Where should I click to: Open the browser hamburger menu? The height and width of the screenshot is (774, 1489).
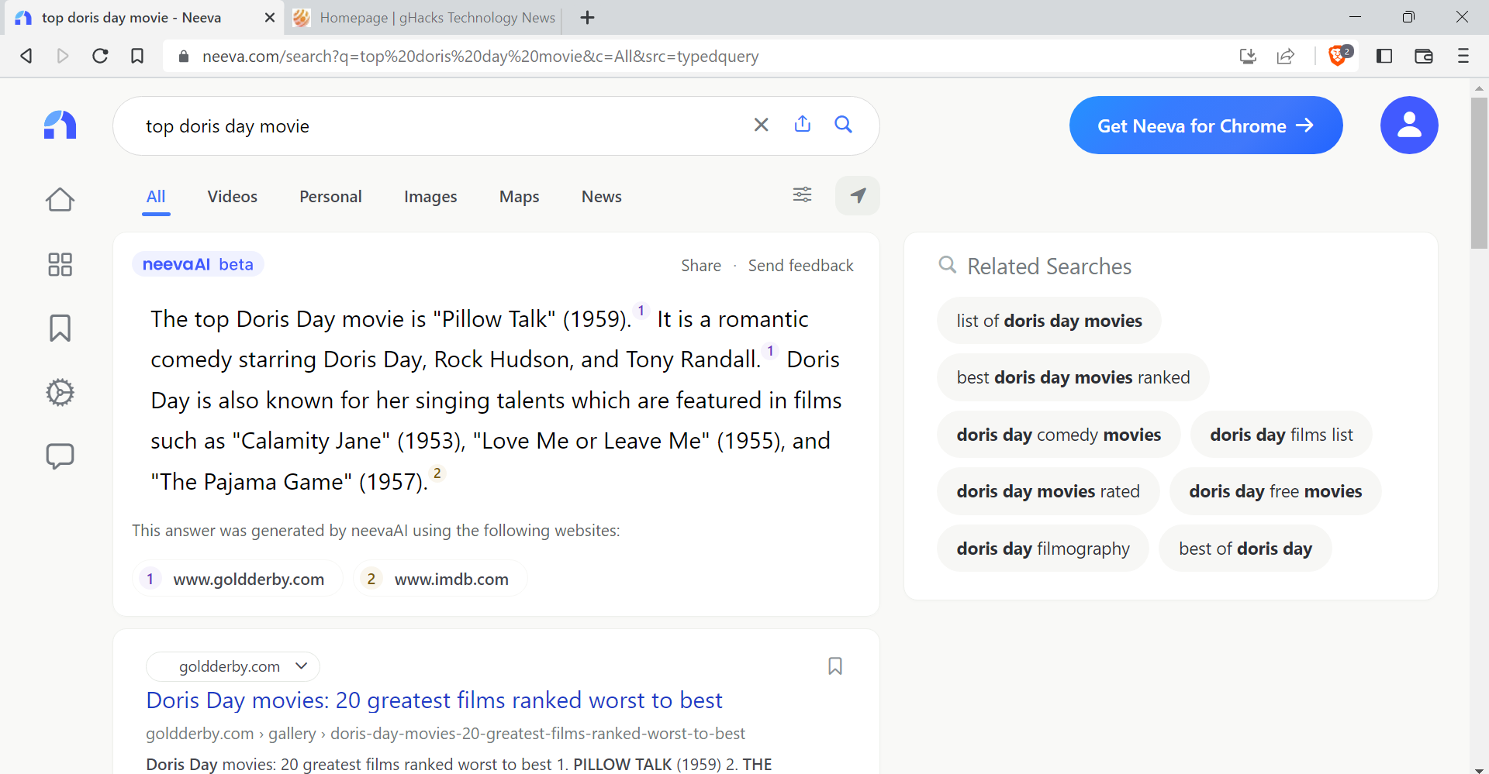coord(1463,56)
